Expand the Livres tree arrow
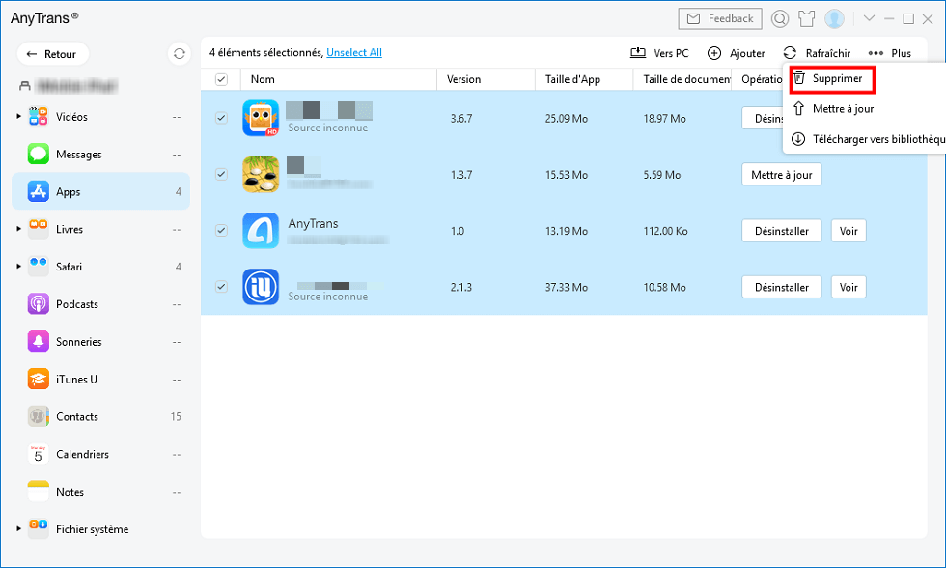This screenshot has width=946, height=568. [x=18, y=229]
